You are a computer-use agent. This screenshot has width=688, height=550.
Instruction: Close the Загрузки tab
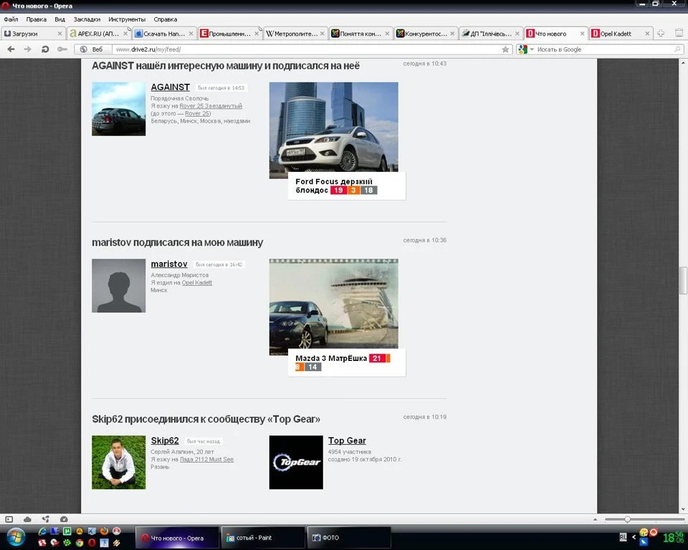point(59,34)
